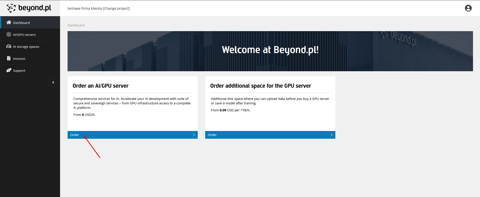Click the Change project link

coord(116,8)
